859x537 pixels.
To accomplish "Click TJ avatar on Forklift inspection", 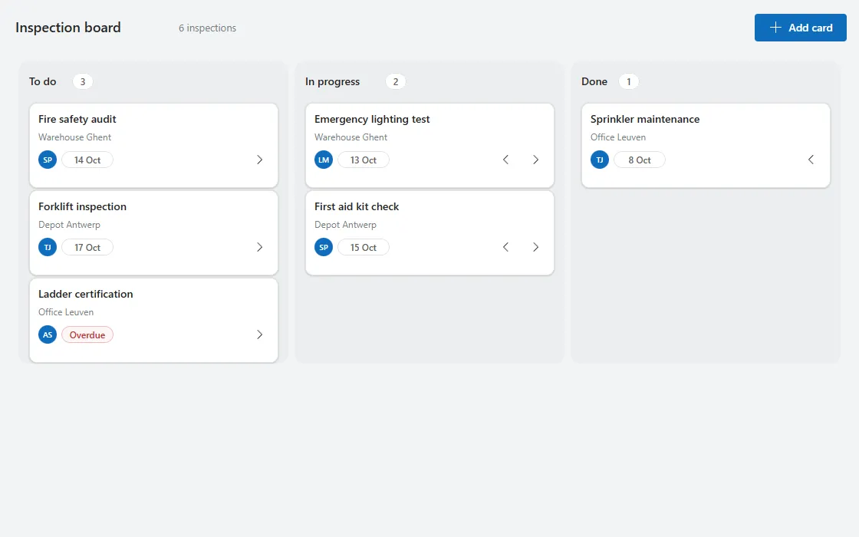I will tap(48, 247).
